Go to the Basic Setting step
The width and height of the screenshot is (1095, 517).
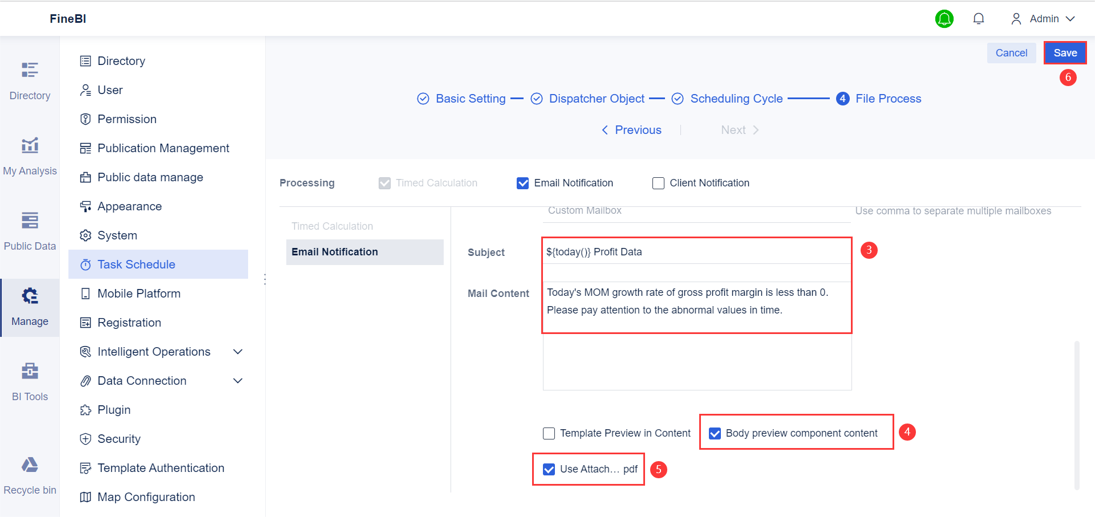pyautogui.click(x=461, y=99)
